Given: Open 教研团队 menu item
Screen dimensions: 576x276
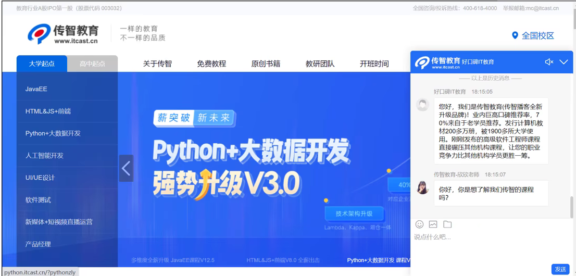Looking at the screenshot, I should (320, 64).
